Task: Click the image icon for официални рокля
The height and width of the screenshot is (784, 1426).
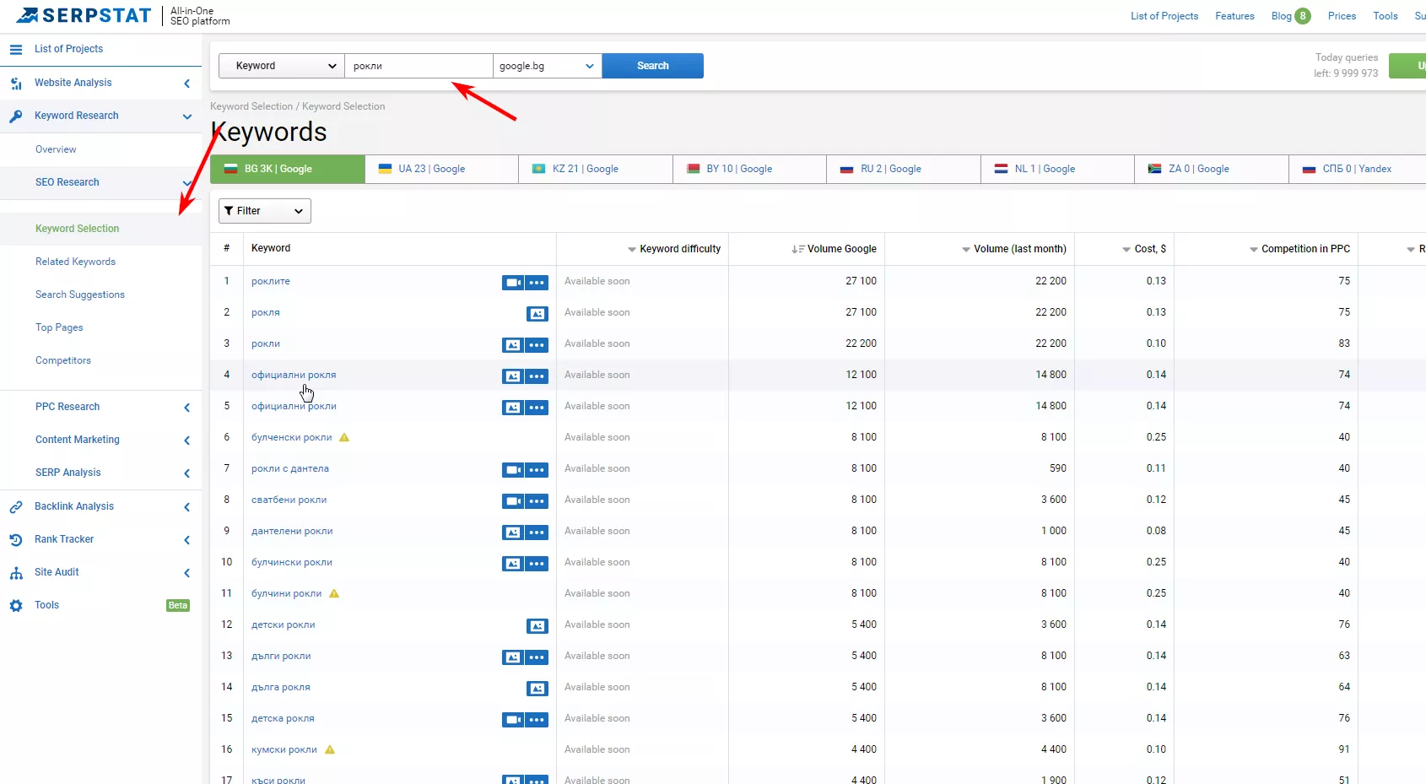Action: point(513,376)
